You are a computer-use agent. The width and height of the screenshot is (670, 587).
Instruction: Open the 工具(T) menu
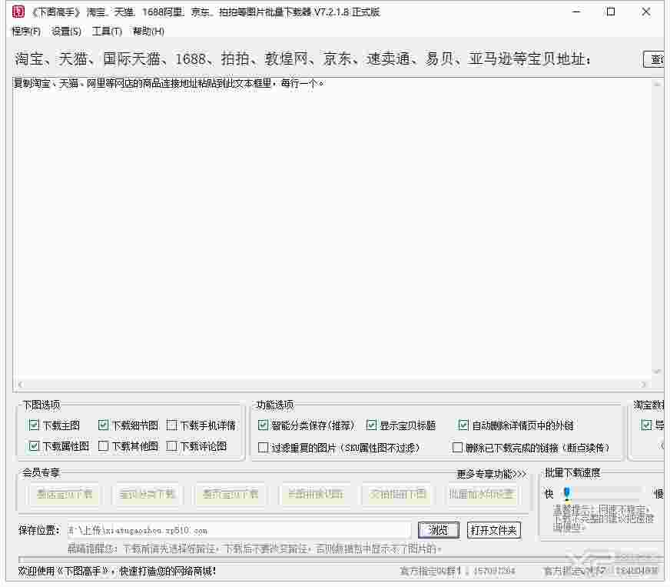pyautogui.click(x=107, y=32)
